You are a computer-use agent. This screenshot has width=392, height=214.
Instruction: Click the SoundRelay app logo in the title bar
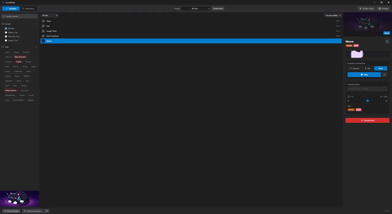3,2
